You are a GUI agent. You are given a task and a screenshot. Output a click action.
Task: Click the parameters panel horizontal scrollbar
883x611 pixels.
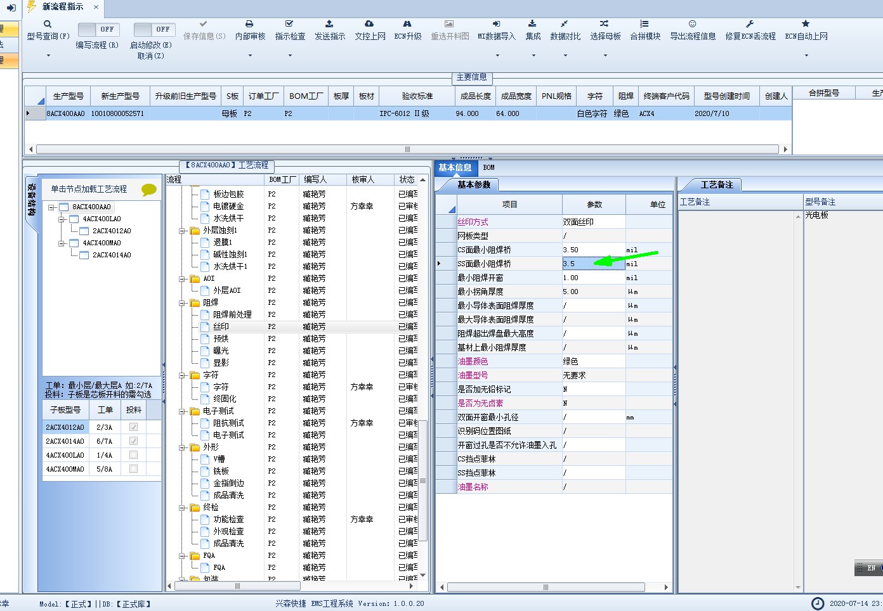pyautogui.click(x=546, y=587)
